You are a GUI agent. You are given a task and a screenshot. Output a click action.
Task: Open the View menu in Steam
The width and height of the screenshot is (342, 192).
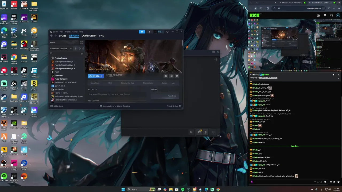(61, 32)
